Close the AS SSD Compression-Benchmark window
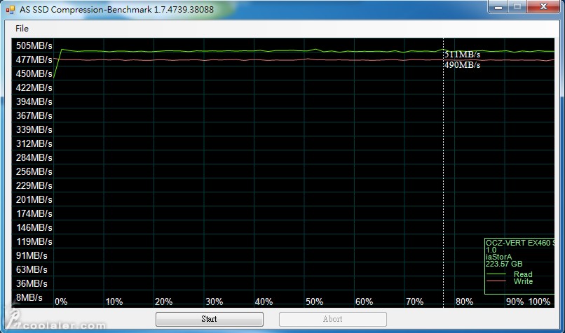This screenshot has width=565, height=333. click(x=544, y=7)
